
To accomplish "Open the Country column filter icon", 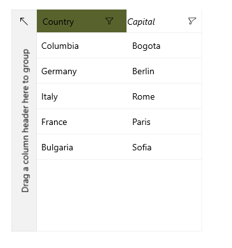I will click(x=109, y=21).
